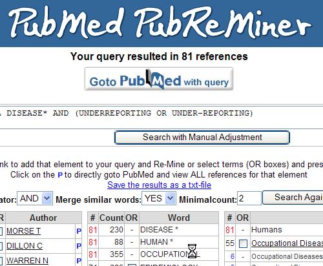Click the Goto PubMed with query button
This screenshot has height=266, width=323.
159,79
